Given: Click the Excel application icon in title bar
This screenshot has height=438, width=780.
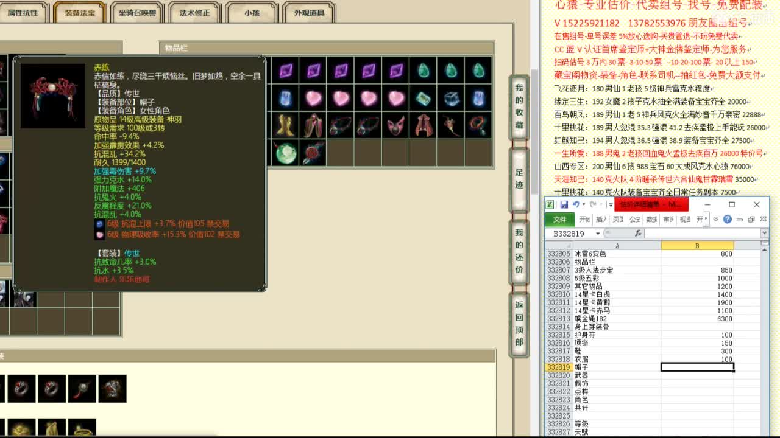Looking at the screenshot, I should pyautogui.click(x=550, y=204).
